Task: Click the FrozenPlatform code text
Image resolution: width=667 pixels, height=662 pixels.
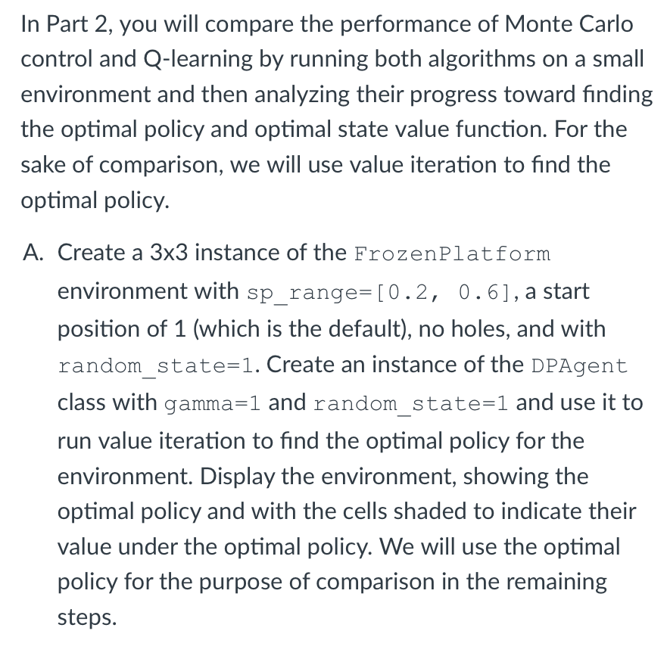Action: click(x=452, y=254)
